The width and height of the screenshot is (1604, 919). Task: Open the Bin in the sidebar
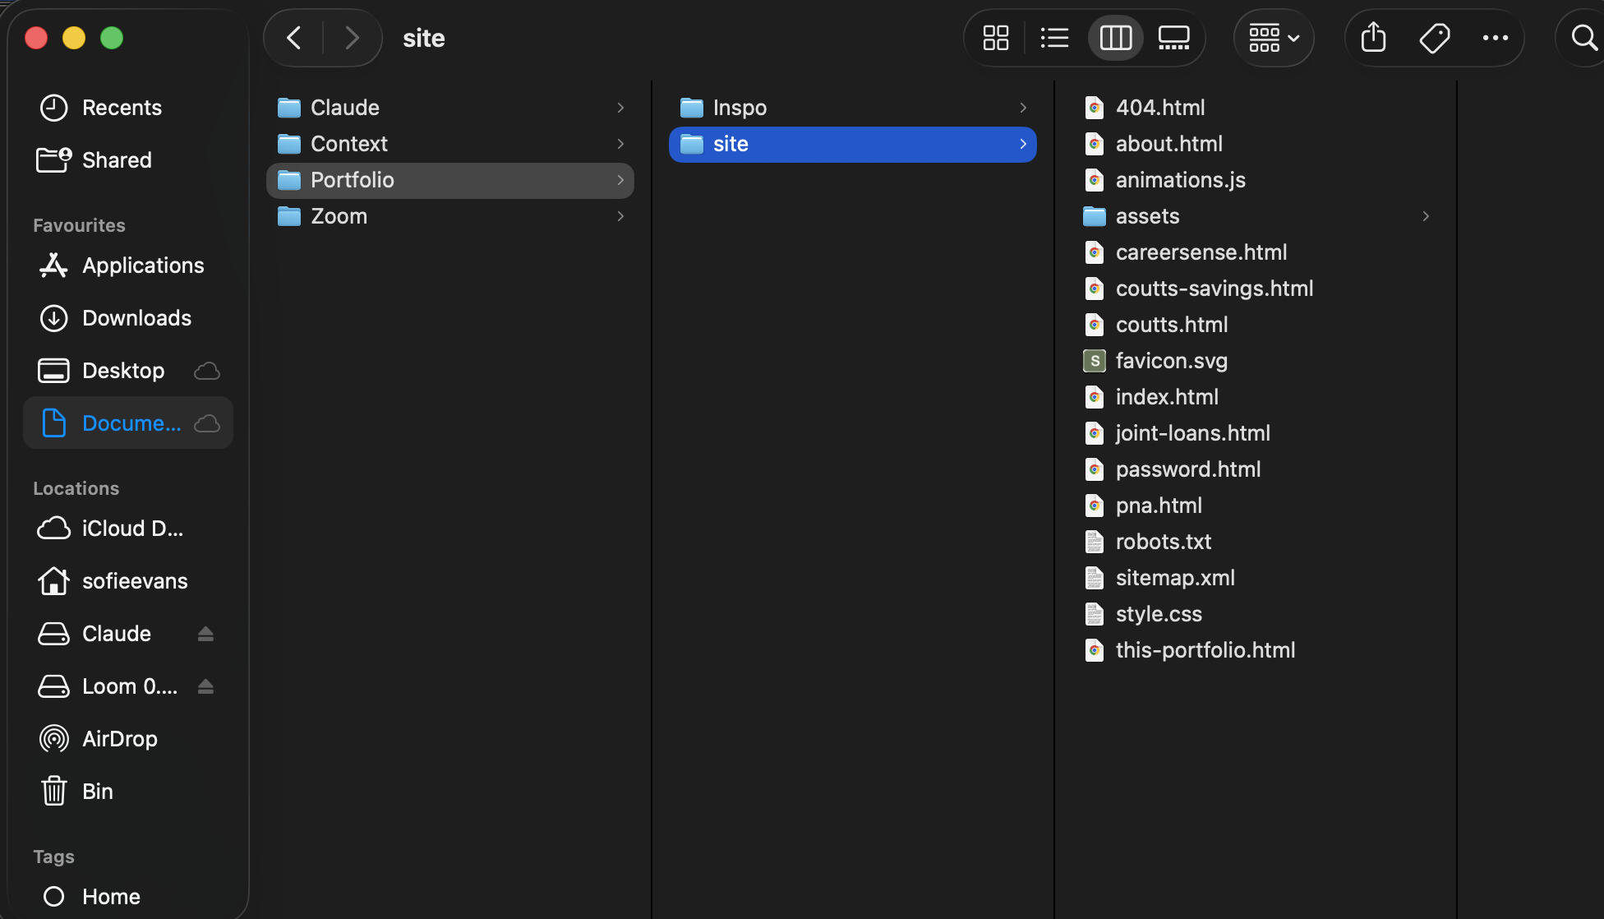coord(128,792)
